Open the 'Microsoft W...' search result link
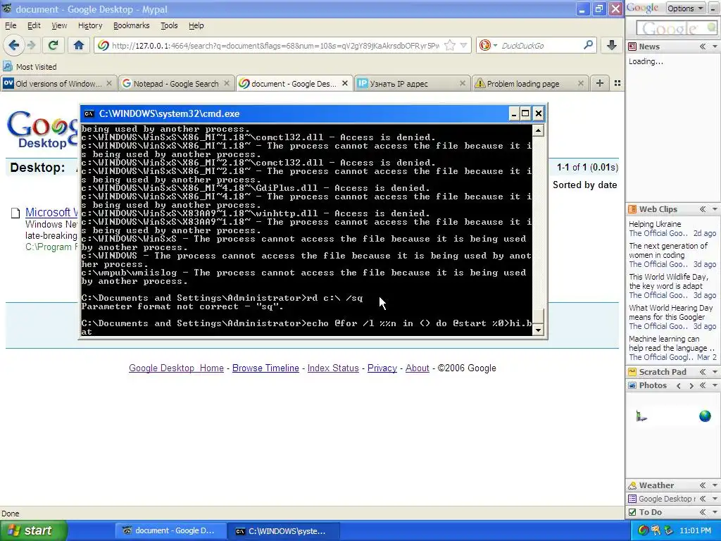Viewport: 721px width, 541px height. 51,212
